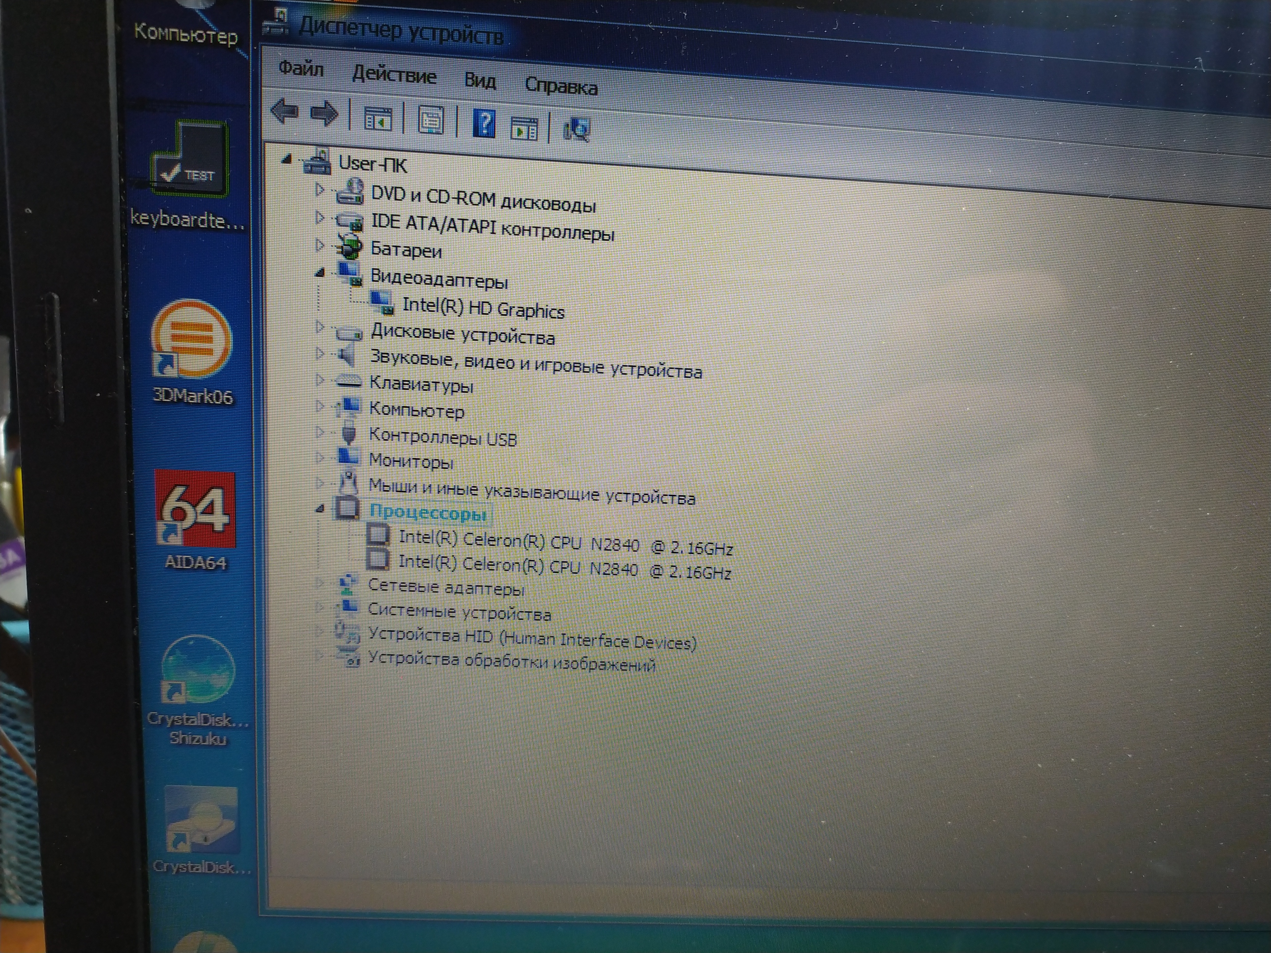Open the Вид menu
Viewport: 1271px width, 953px height.
480,80
